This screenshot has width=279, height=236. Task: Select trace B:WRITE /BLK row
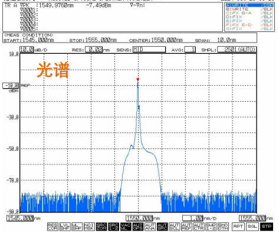pos(250,9)
